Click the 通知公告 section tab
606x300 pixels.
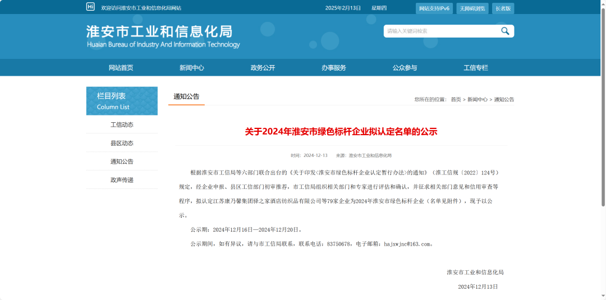pyautogui.click(x=186, y=96)
